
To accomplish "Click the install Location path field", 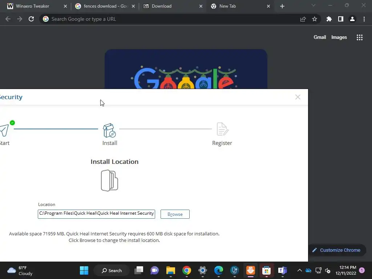I will pos(96,214).
